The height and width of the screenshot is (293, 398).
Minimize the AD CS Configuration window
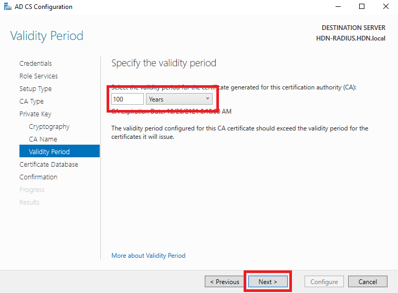click(338, 7)
